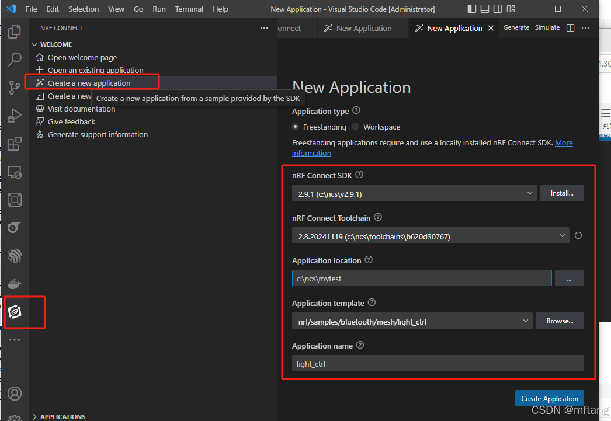Open the Help menu
This screenshot has height=421, width=611.
[x=221, y=9]
